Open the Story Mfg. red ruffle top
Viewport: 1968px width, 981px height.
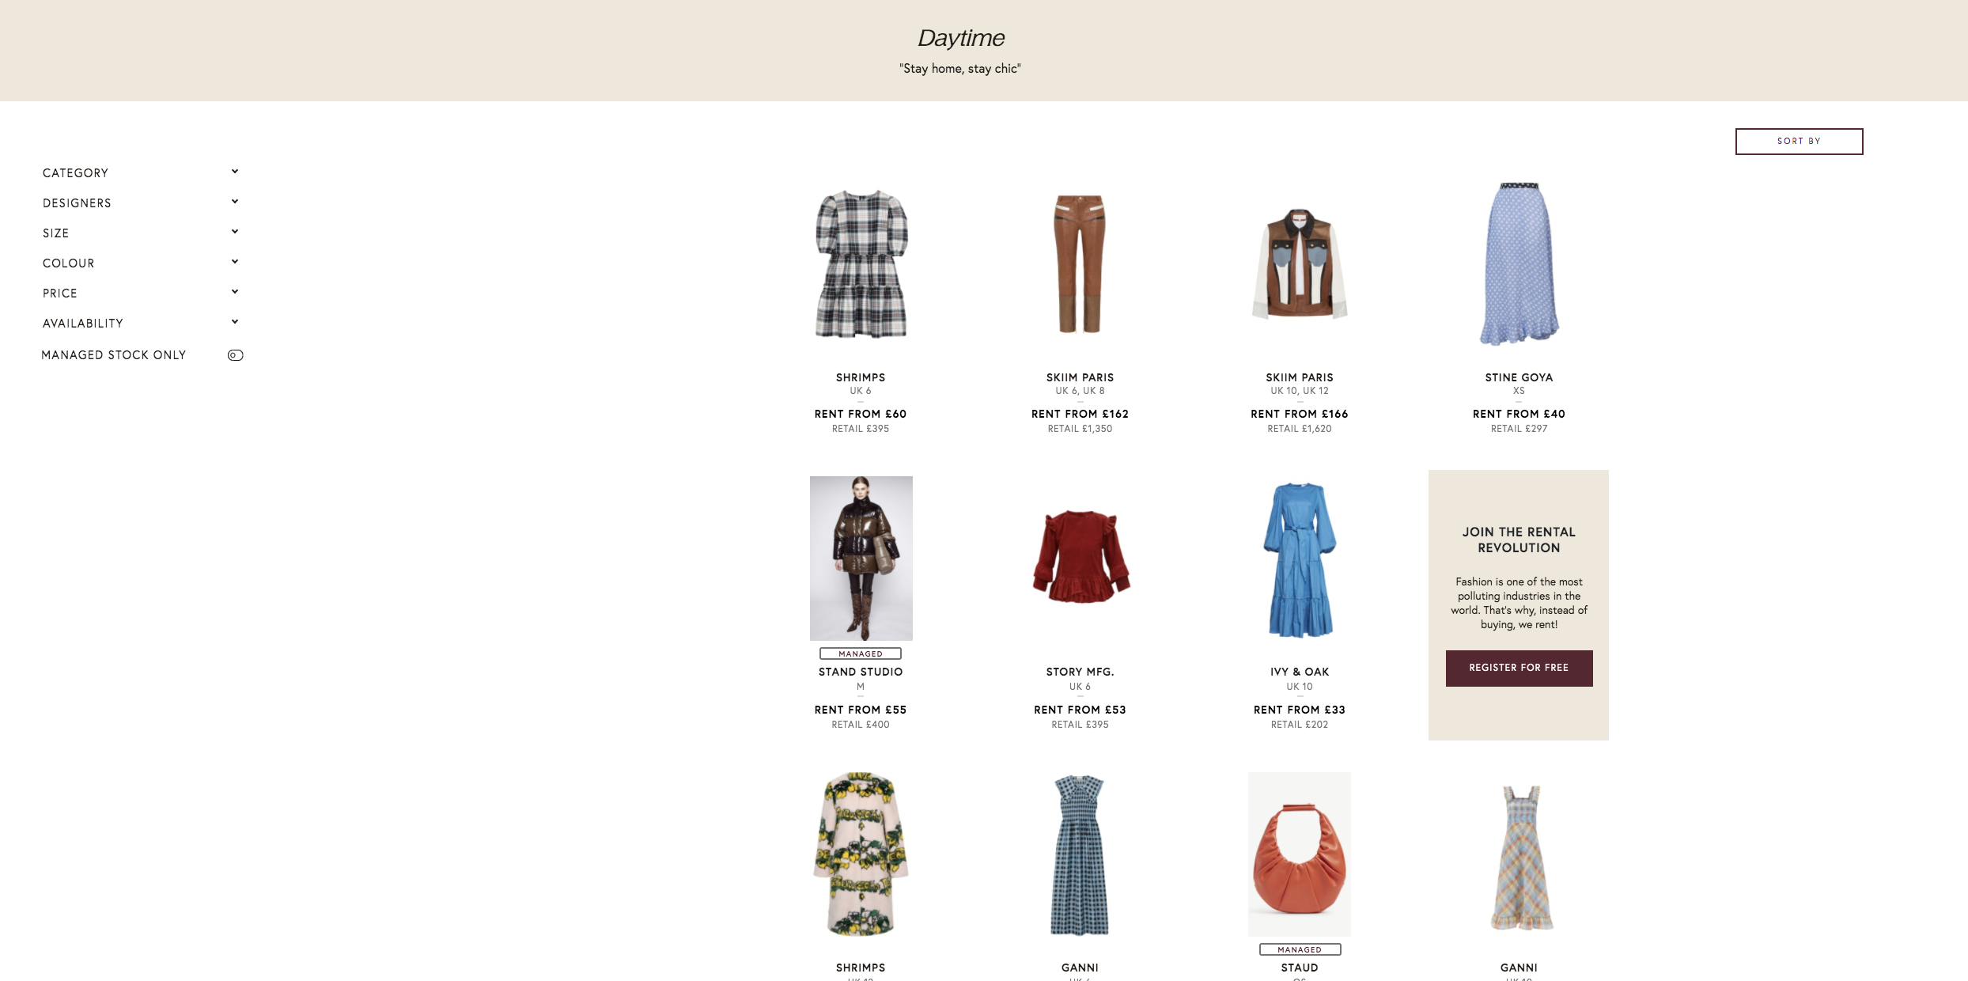click(1081, 557)
